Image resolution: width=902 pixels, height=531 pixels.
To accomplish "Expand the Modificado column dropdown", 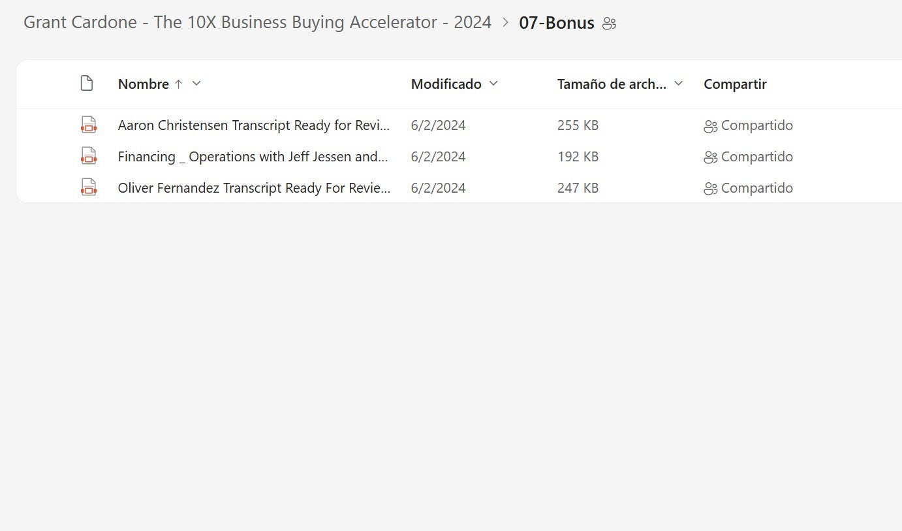I will [493, 84].
